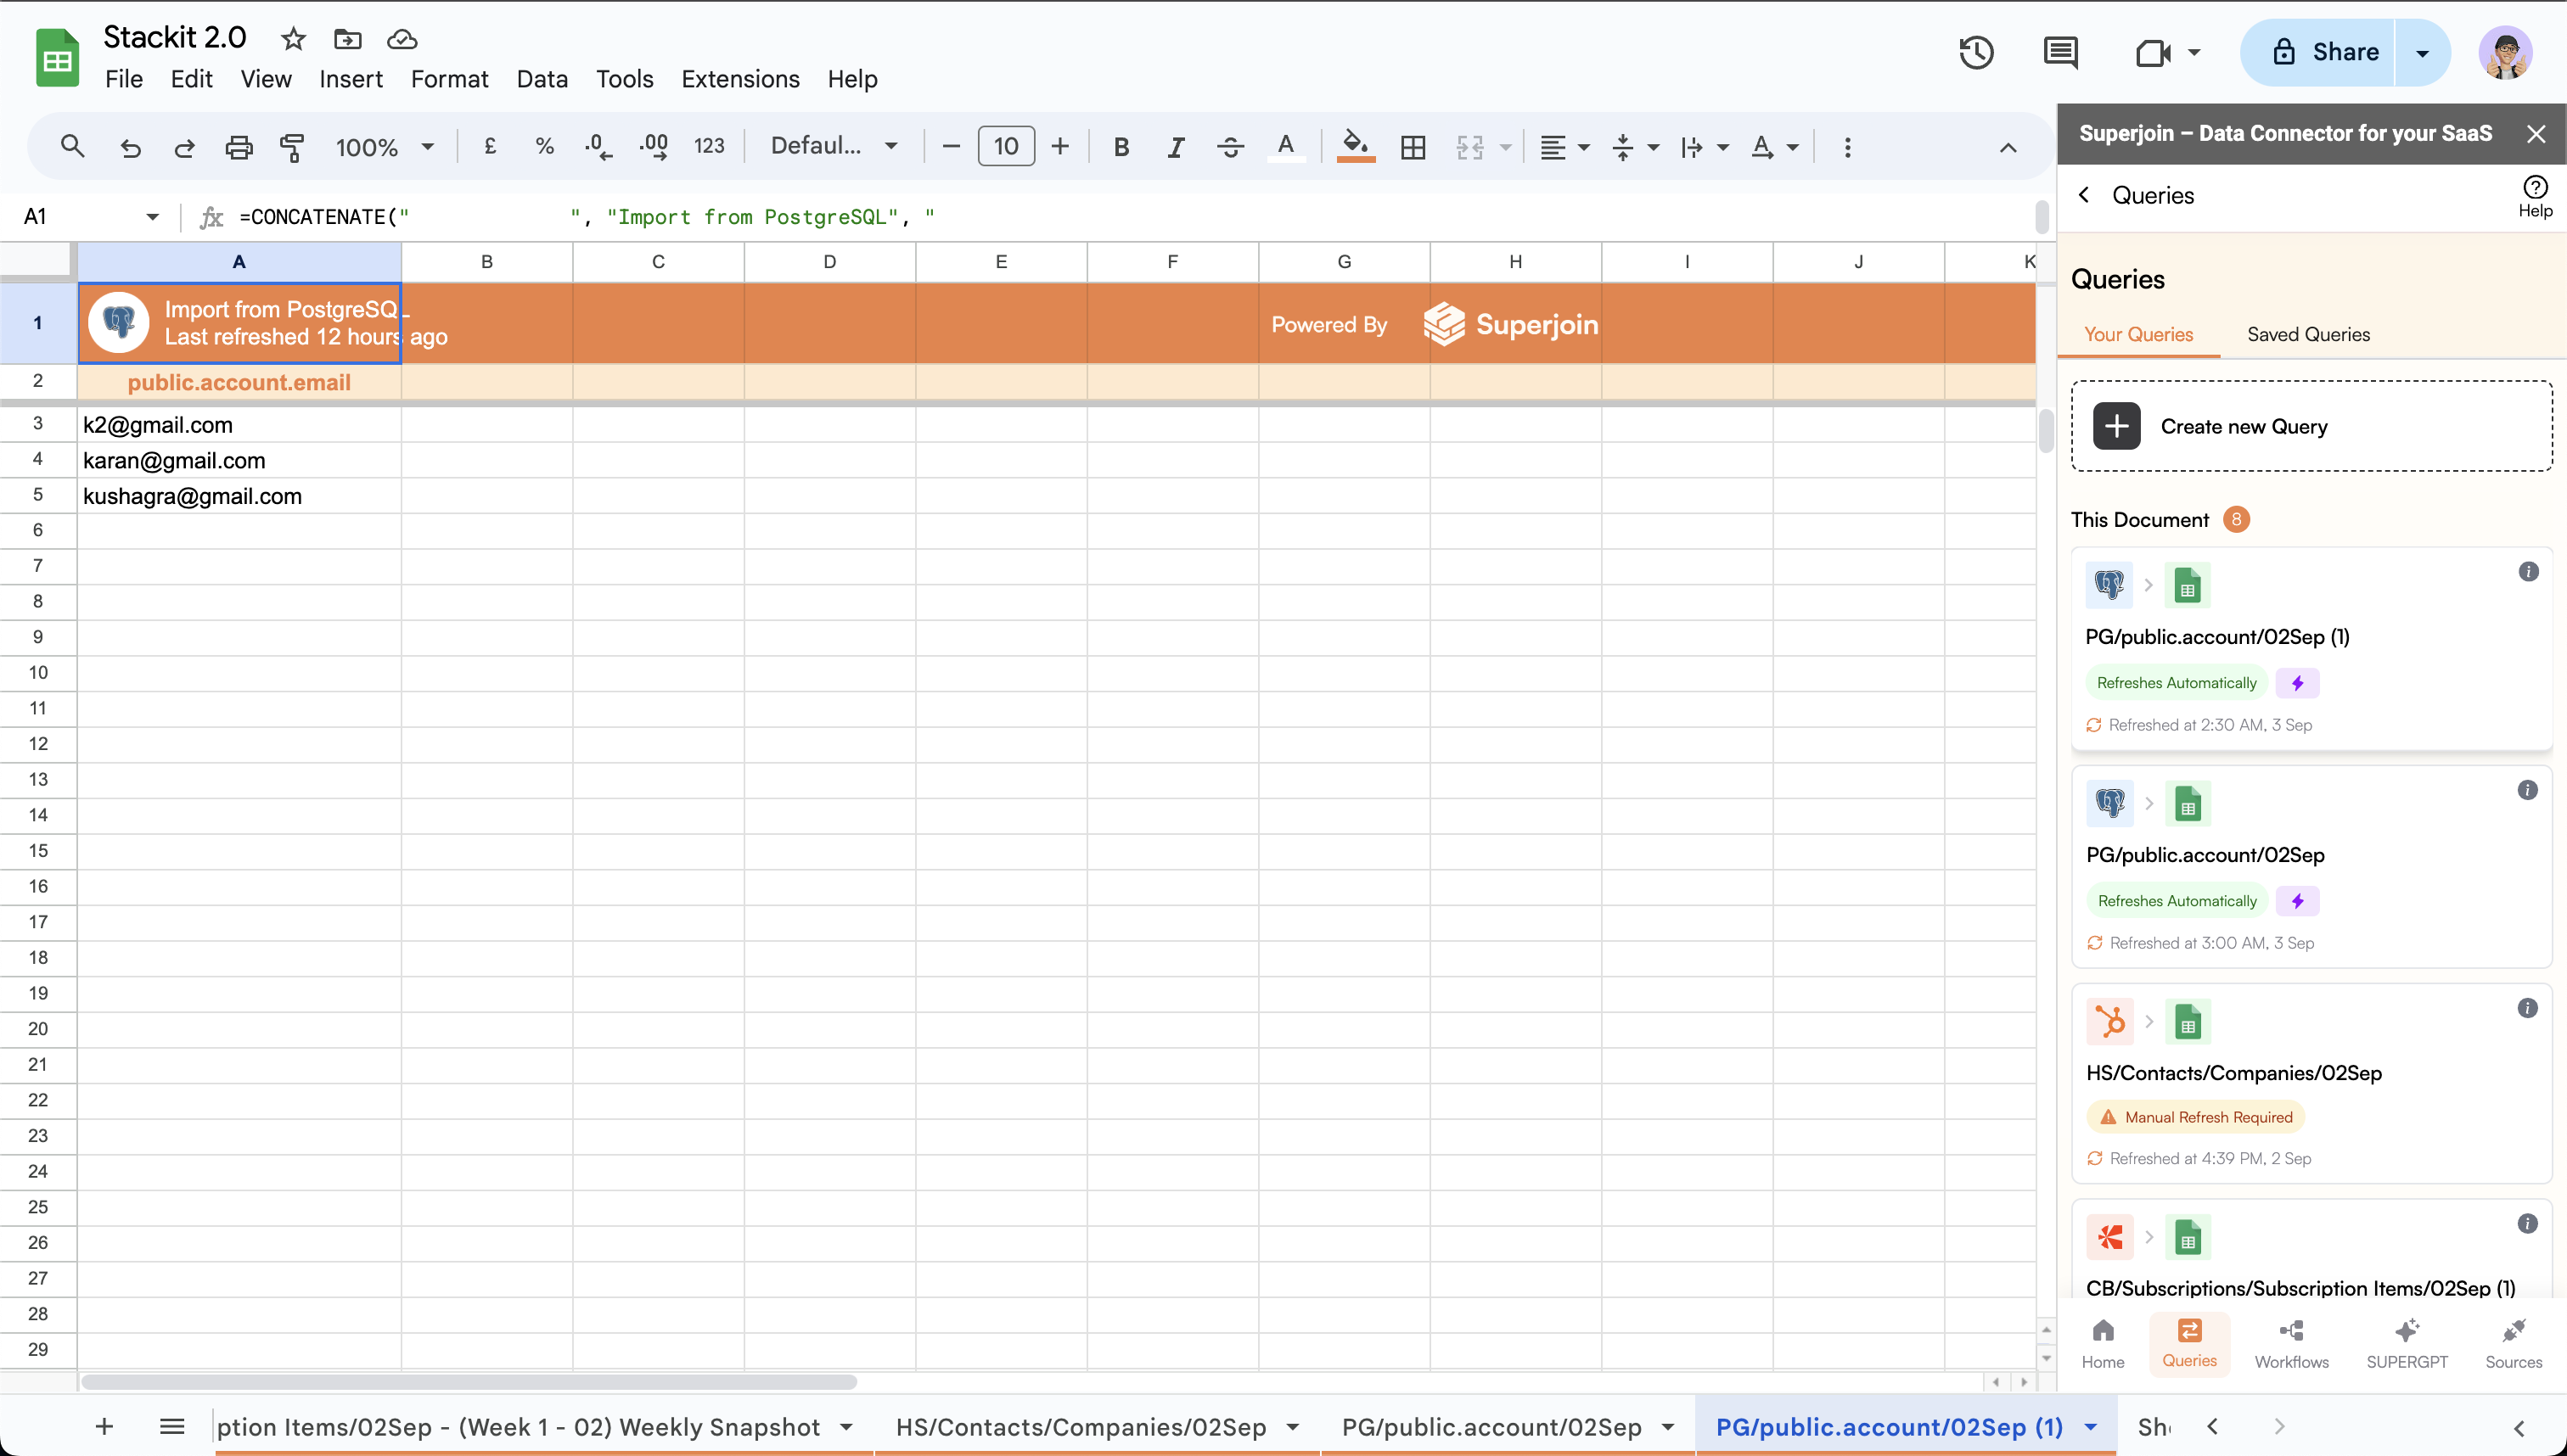Image resolution: width=2567 pixels, height=1456 pixels.
Task: Toggle strikethrough formatting
Action: pyautogui.click(x=1229, y=147)
